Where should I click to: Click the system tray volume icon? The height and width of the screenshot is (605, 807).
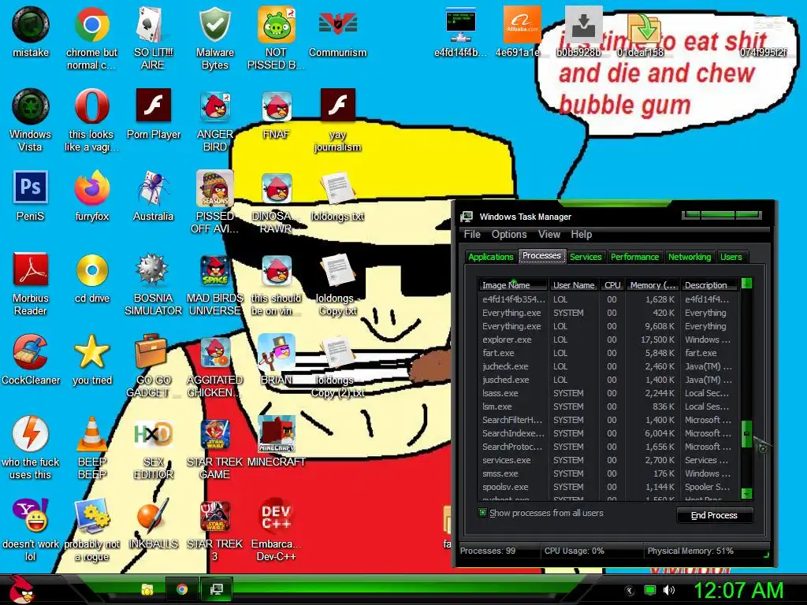tap(668, 590)
